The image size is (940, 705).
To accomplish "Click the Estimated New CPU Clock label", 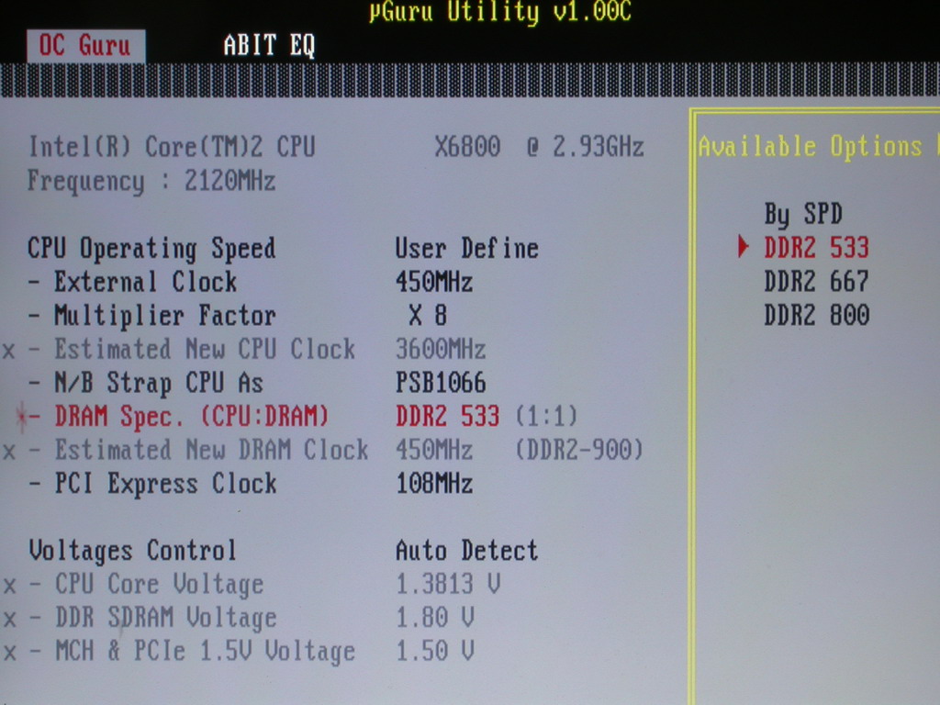I will 205,349.
